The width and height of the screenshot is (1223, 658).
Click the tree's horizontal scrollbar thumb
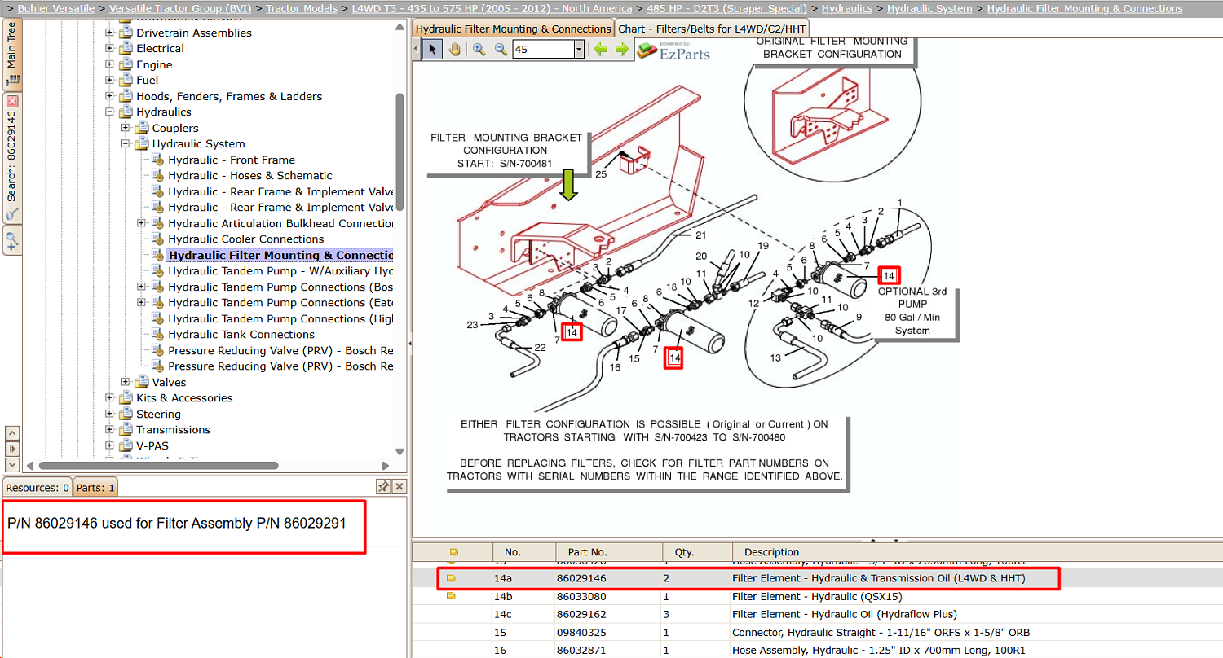coord(160,466)
